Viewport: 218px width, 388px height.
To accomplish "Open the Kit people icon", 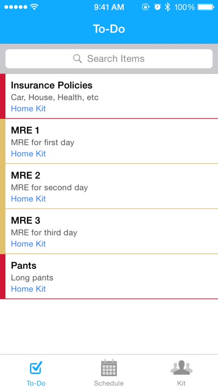I will (181, 367).
